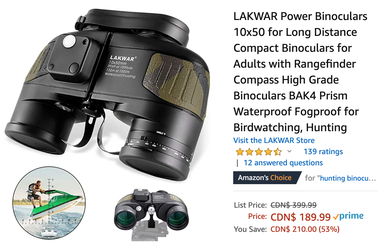Click the LAKWAR Power Binoculars product title
The image size is (381, 243).
pos(300,72)
